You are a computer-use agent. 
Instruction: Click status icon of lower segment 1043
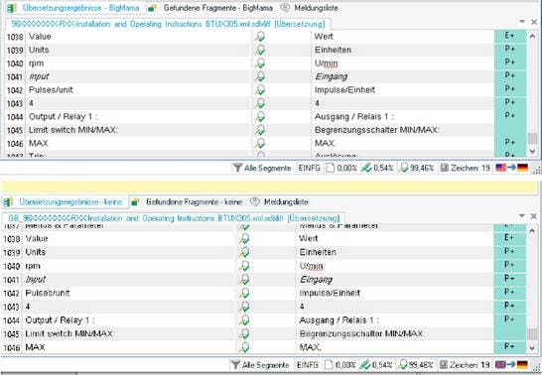pos(244,307)
